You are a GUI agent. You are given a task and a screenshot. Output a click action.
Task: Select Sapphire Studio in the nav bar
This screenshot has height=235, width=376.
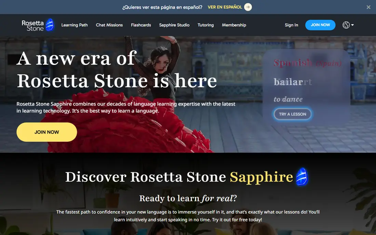pyautogui.click(x=174, y=25)
